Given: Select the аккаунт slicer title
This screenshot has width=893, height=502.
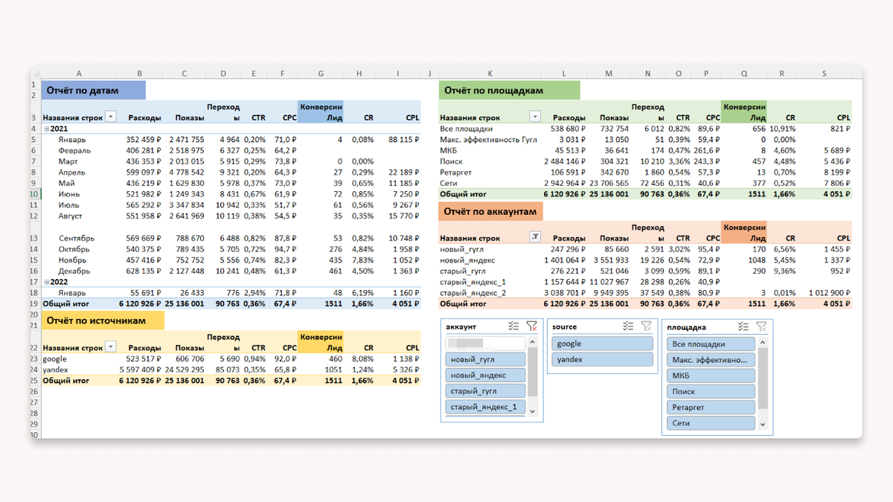Looking at the screenshot, I should (x=461, y=326).
